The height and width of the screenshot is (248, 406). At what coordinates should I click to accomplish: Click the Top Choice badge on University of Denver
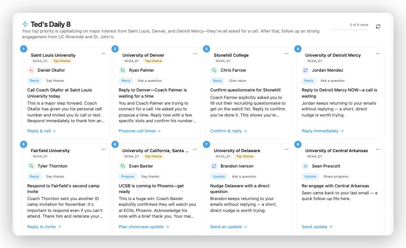[x=153, y=61]
